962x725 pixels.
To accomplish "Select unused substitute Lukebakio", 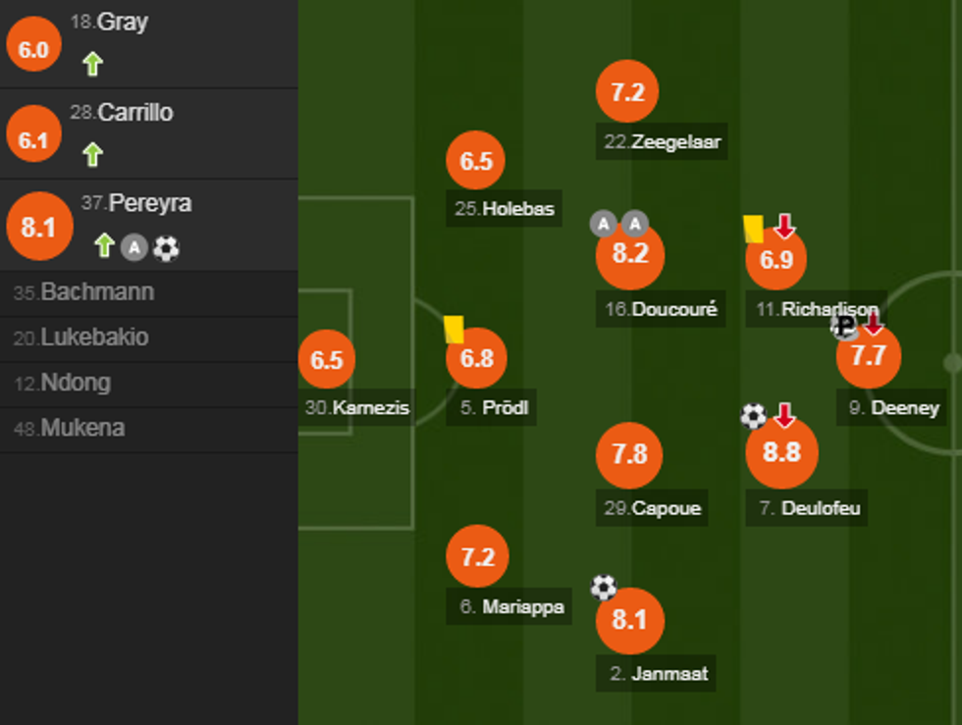I will tap(81, 337).
